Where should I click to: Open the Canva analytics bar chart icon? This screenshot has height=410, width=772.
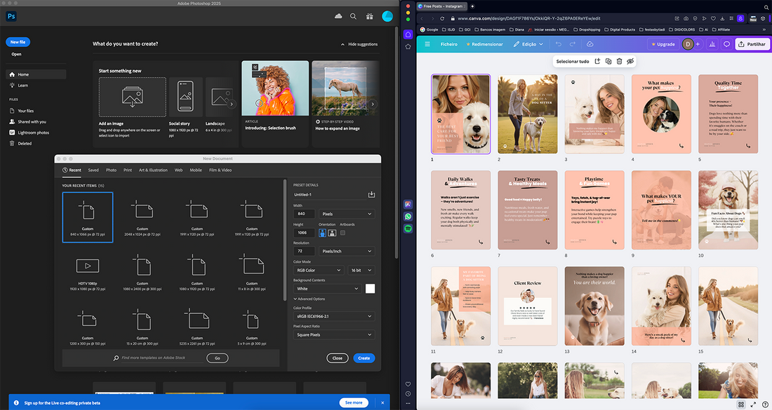(x=712, y=44)
